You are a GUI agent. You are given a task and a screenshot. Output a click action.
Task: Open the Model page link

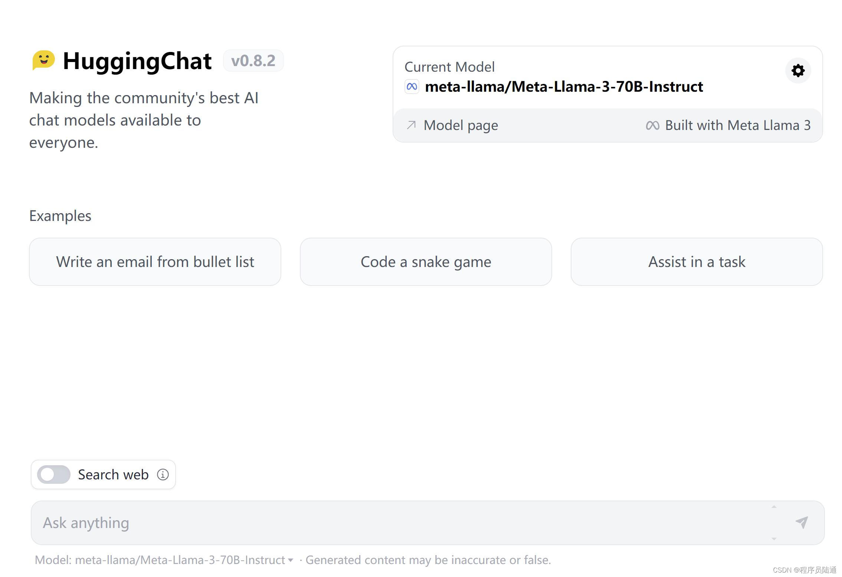(x=461, y=125)
